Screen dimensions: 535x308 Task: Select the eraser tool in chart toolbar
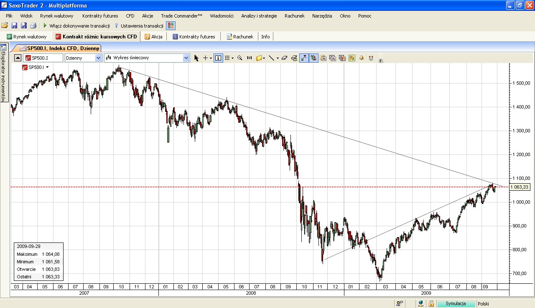285,58
